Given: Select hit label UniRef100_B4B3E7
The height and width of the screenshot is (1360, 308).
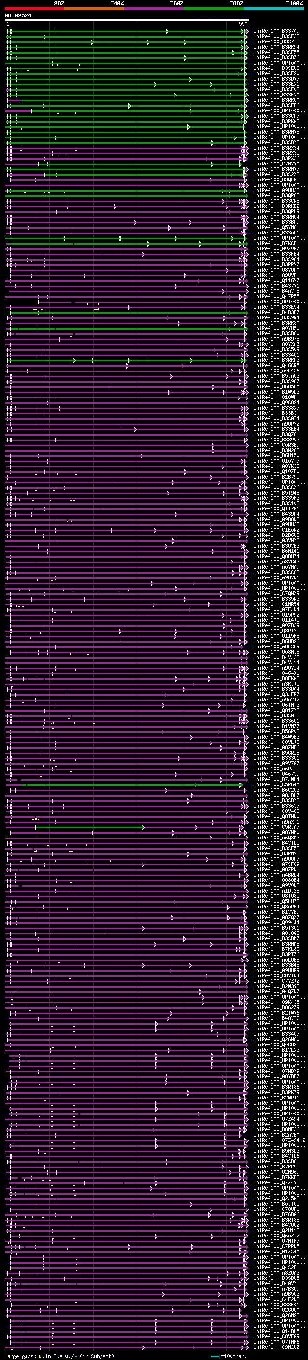Looking at the screenshot, I should 276,312.
